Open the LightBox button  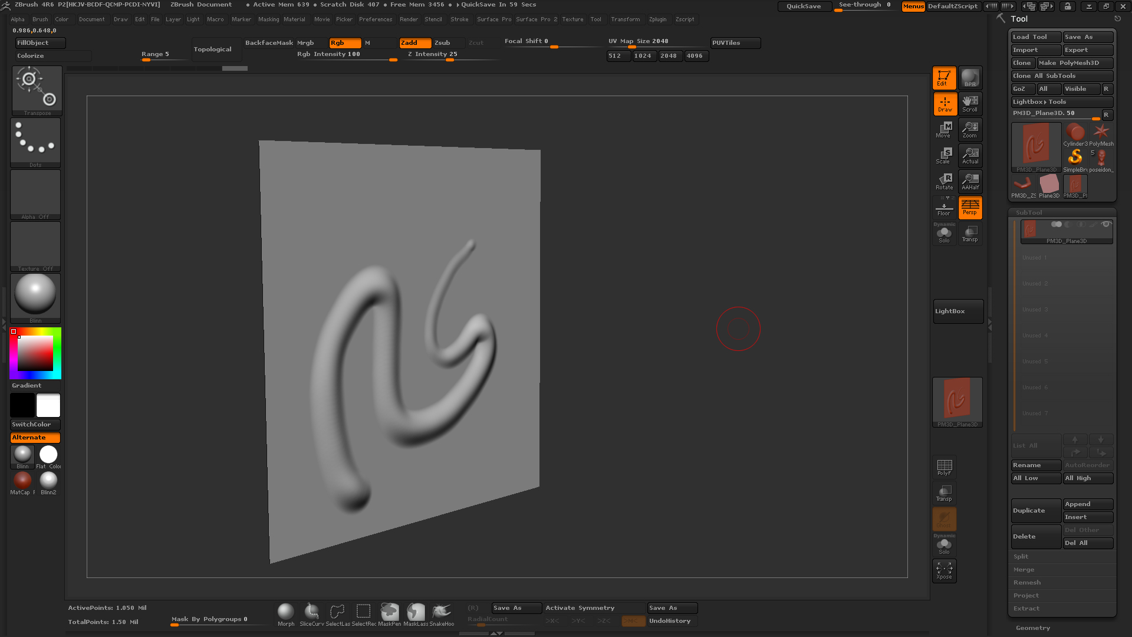[958, 311]
